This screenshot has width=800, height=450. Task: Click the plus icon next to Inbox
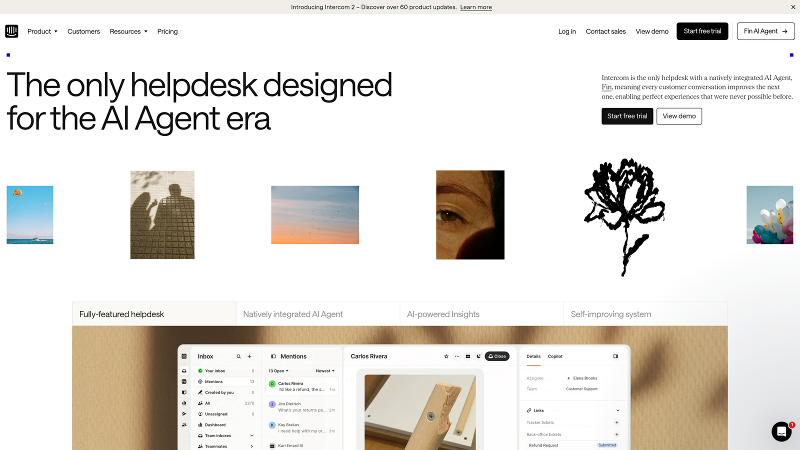coord(249,356)
